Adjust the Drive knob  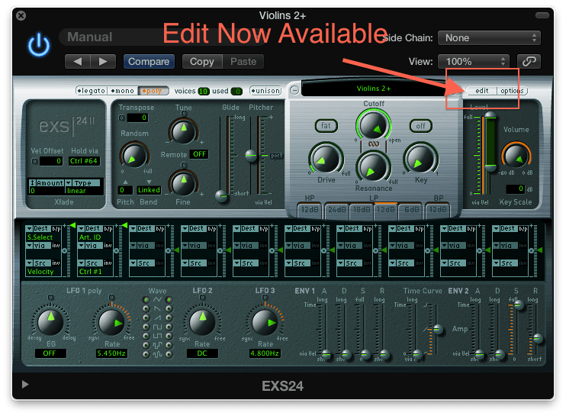[326, 159]
